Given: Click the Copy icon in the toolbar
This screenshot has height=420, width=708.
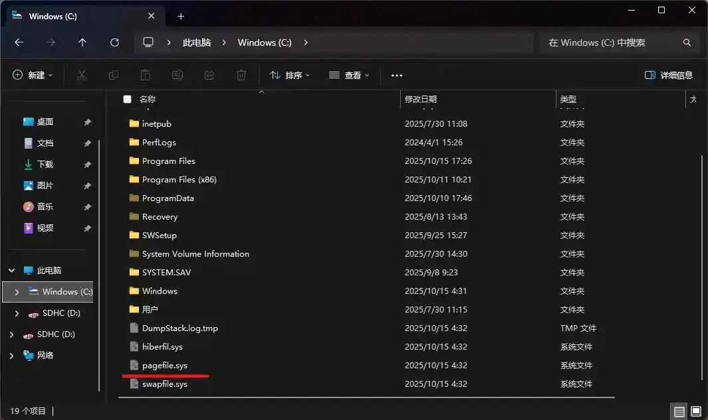Looking at the screenshot, I should (113, 75).
